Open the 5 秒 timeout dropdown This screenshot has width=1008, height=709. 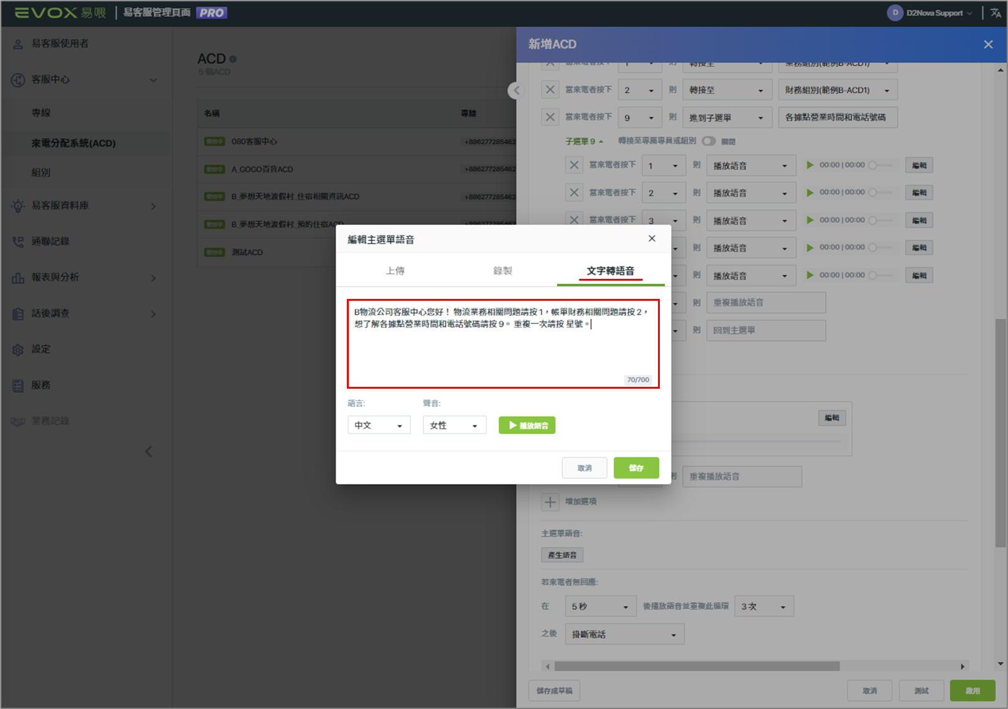pyautogui.click(x=600, y=607)
